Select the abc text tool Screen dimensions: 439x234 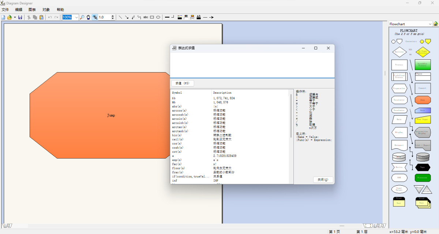click(x=146, y=17)
